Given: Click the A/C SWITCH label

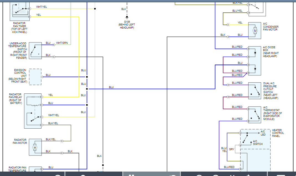Looking at the screenshot, I should (x=258, y=142).
